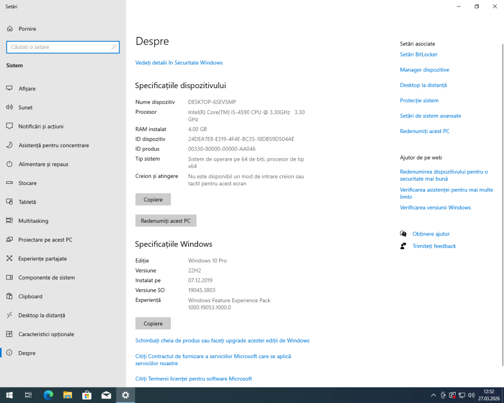Click the Redenumiți acest PC button
The image size is (504, 403).
point(166,220)
